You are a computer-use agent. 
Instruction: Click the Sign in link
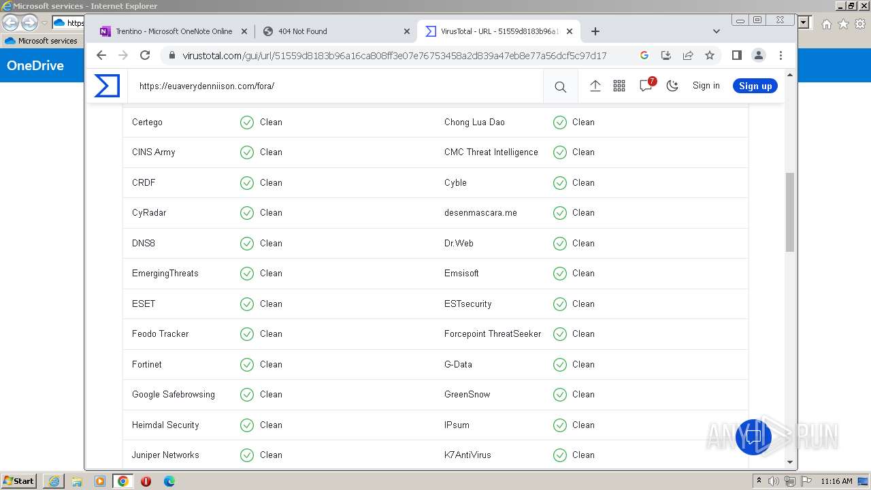(706, 86)
